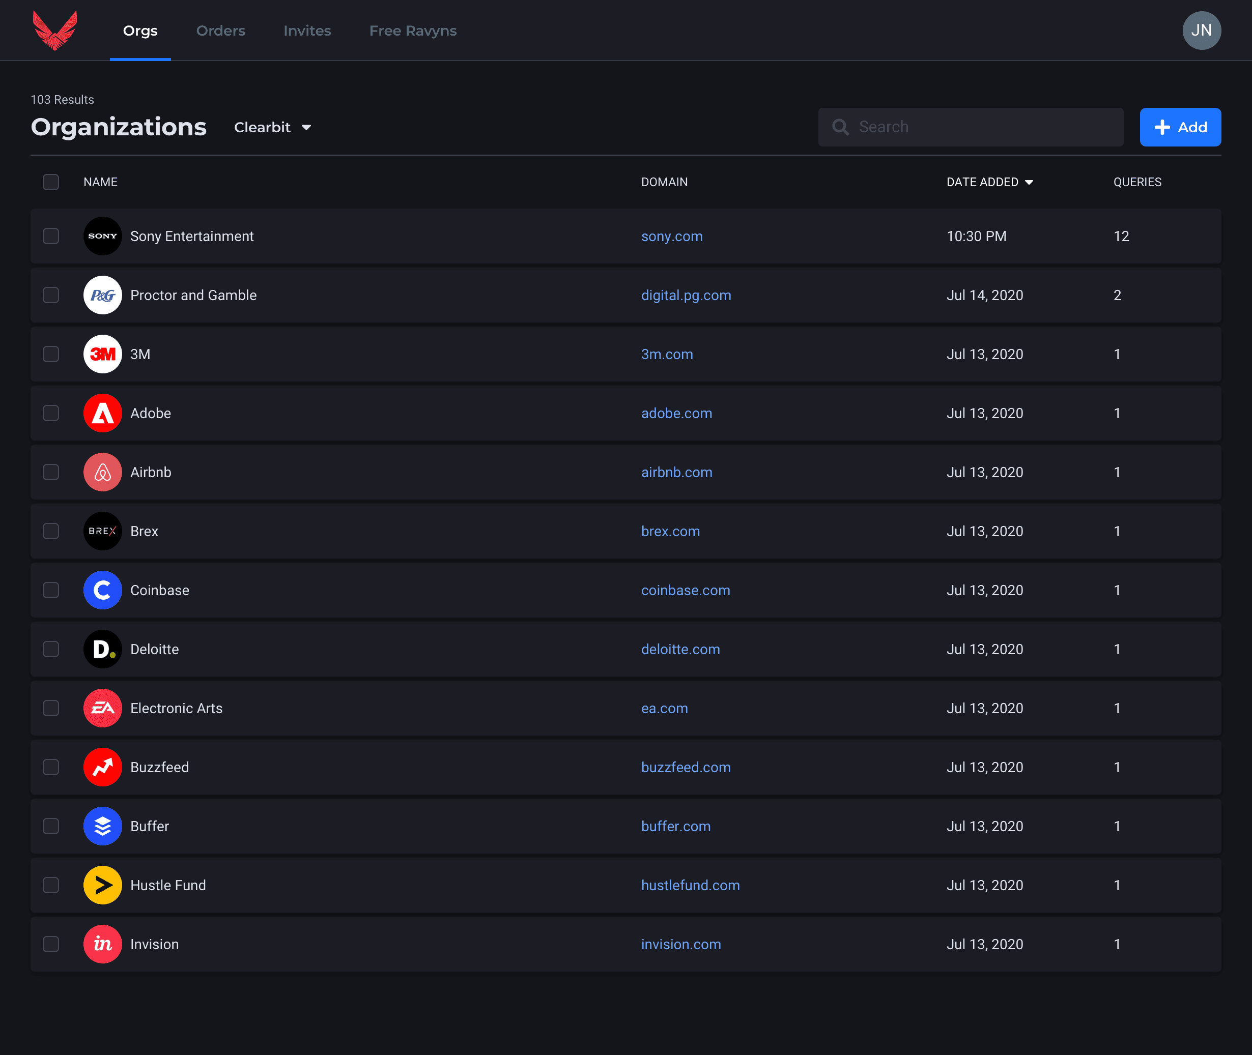This screenshot has height=1055, width=1252.
Task: Tick the Invision row checkbox
Action: coord(51,944)
